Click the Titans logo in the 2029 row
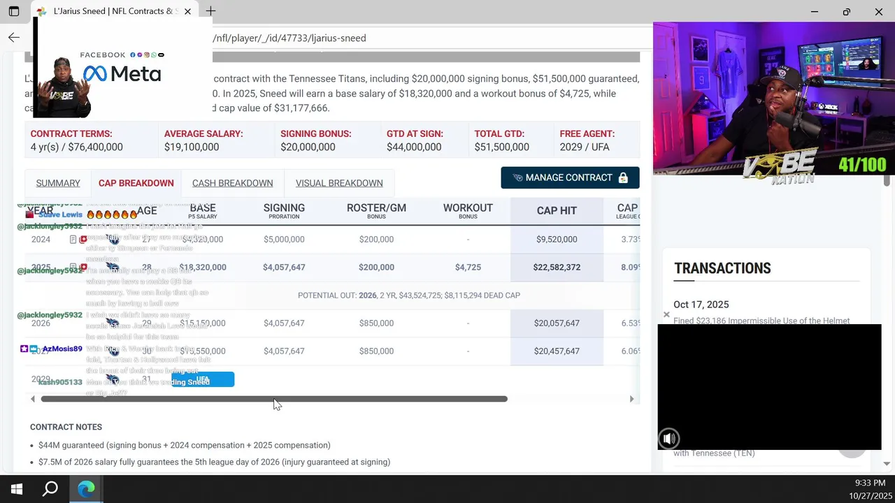 coord(113,379)
